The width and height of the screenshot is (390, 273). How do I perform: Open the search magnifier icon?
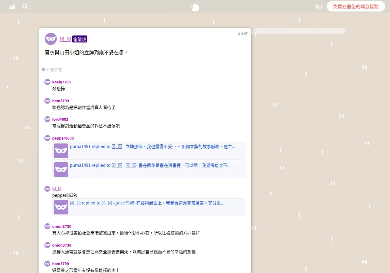point(25,6)
